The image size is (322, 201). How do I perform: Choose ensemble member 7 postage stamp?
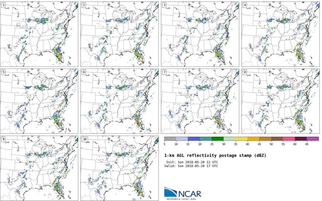[200, 101]
